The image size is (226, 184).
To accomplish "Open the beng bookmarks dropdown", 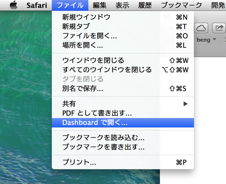I will (x=206, y=40).
